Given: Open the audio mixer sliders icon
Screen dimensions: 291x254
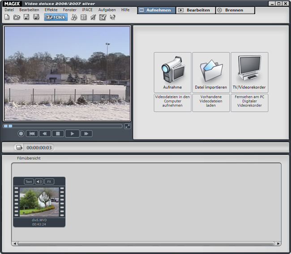Looking at the screenshot, I should pyautogui.click(x=83, y=17).
